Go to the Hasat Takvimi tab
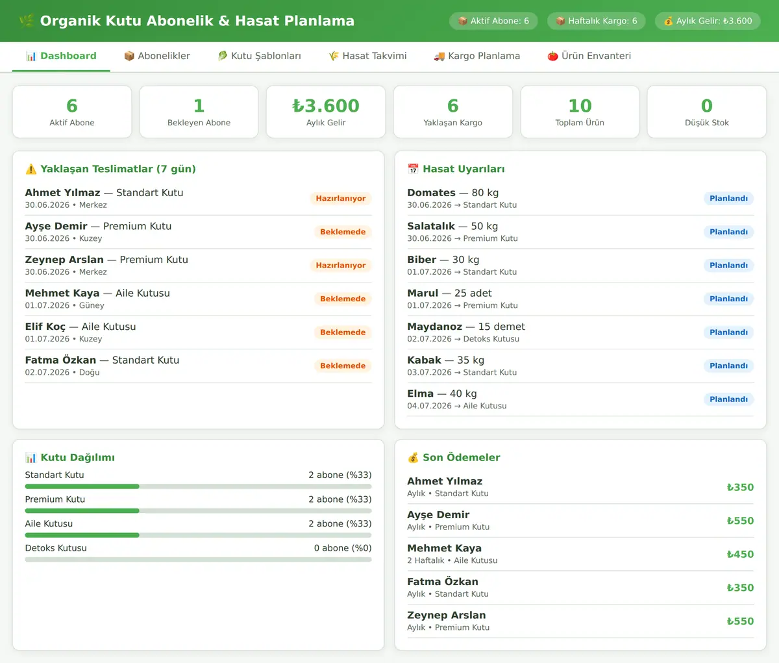The height and width of the screenshot is (663, 779). pyautogui.click(x=367, y=56)
